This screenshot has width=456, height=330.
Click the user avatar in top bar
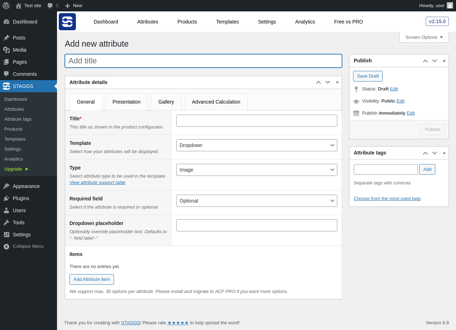[450, 5]
